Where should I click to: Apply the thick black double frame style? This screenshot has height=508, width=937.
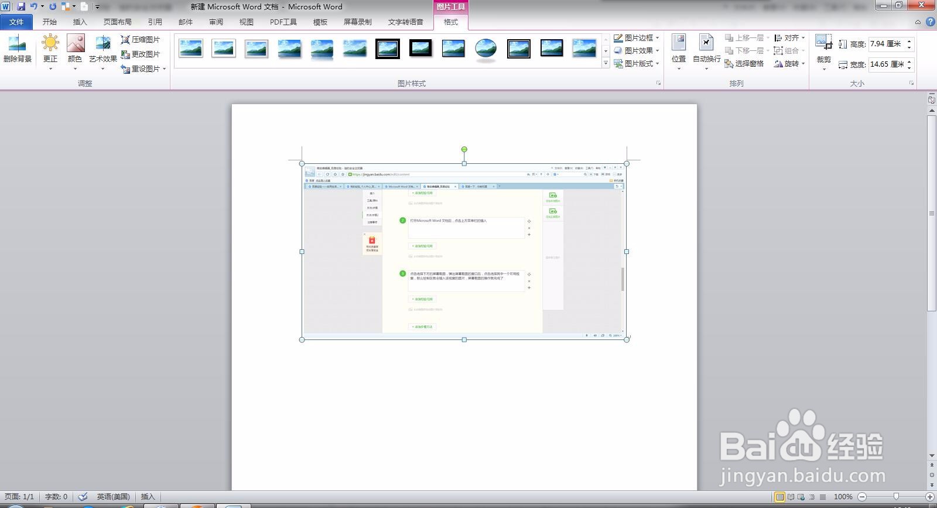pos(388,49)
